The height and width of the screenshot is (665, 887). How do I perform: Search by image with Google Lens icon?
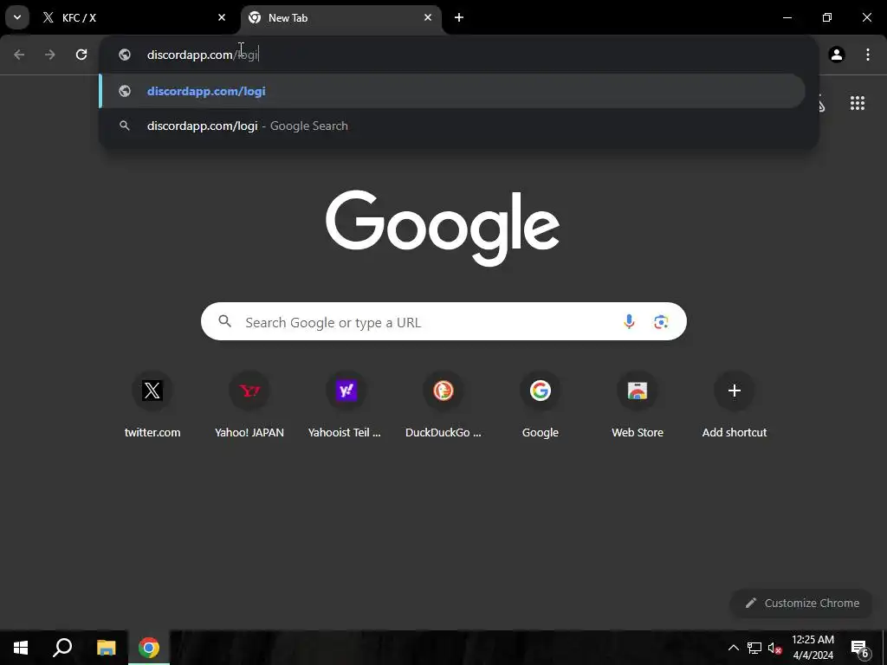tap(661, 322)
